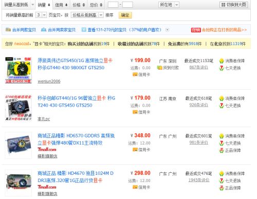
Task: Click HD6570 product thumbnail
Action: pyautogui.click(x=19, y=146)
